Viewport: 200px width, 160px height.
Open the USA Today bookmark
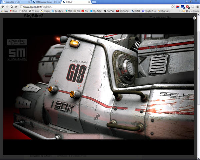[x=96, y=11]
